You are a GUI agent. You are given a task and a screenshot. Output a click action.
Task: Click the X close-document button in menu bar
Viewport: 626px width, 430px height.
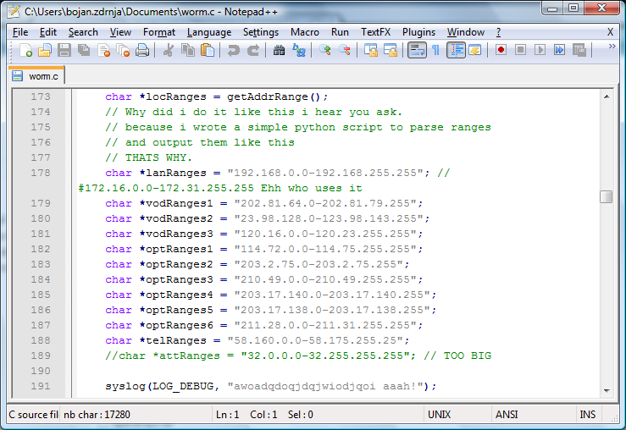click(x=610, y=32)
